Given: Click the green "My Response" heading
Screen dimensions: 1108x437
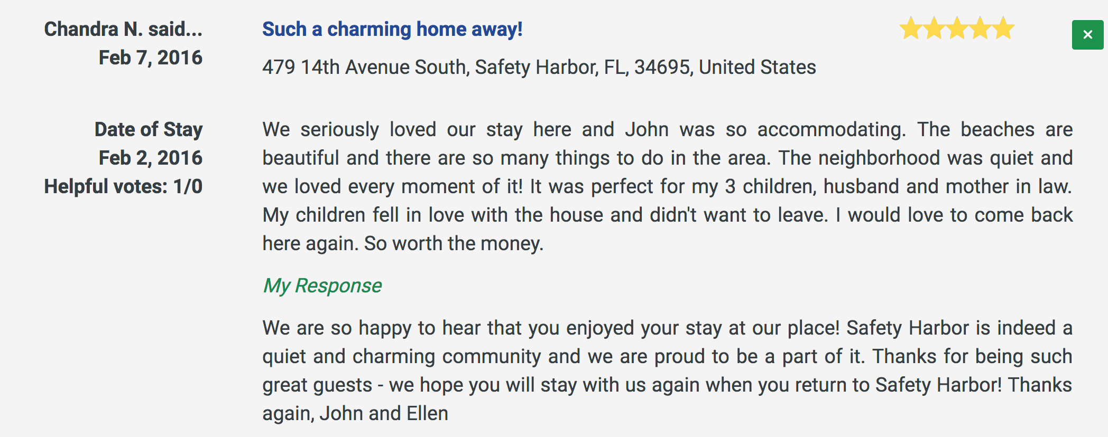Looking at the screenshot, I should (322, 286).
